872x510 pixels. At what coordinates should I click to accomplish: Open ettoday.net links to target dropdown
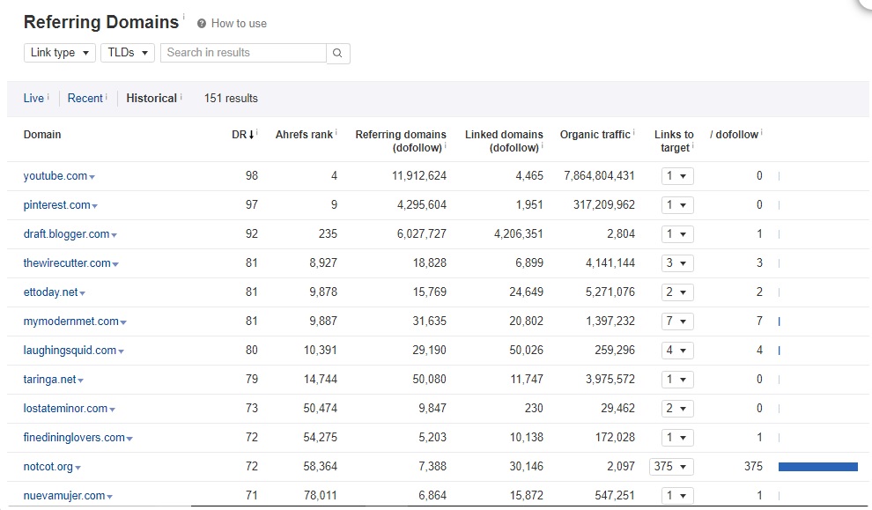[676, 292]
